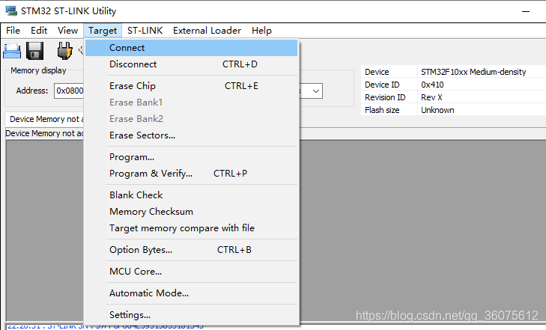Run Blank Check from menu
The height and width of the screenshot is (330, 546).
tap(191, 195)
